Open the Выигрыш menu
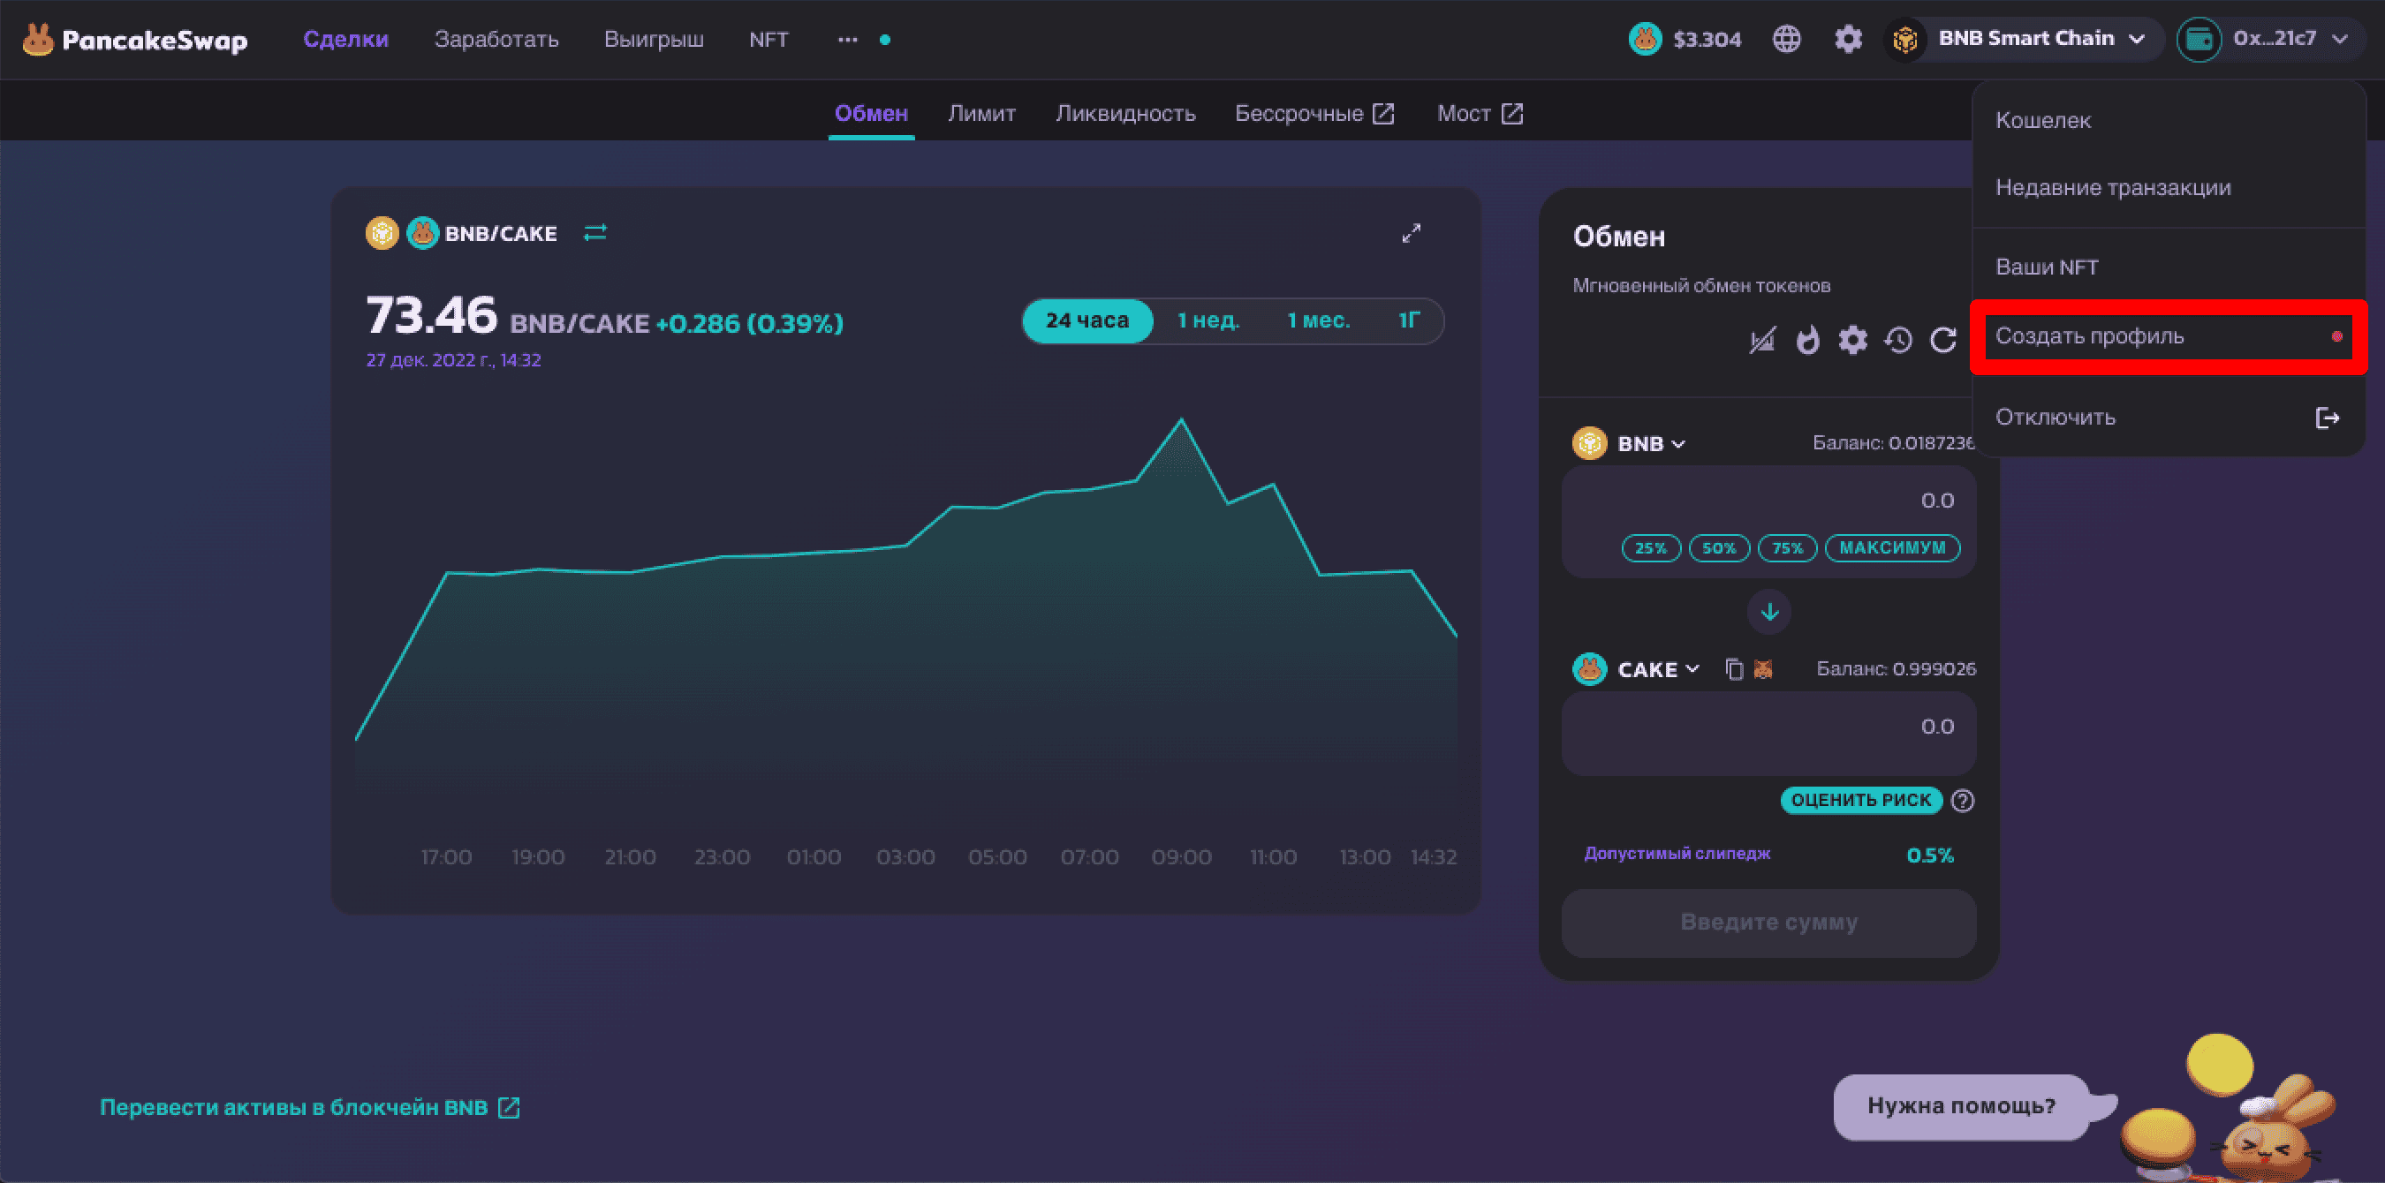Screen dimensions: 2385x1183 (x=654, y=40)
